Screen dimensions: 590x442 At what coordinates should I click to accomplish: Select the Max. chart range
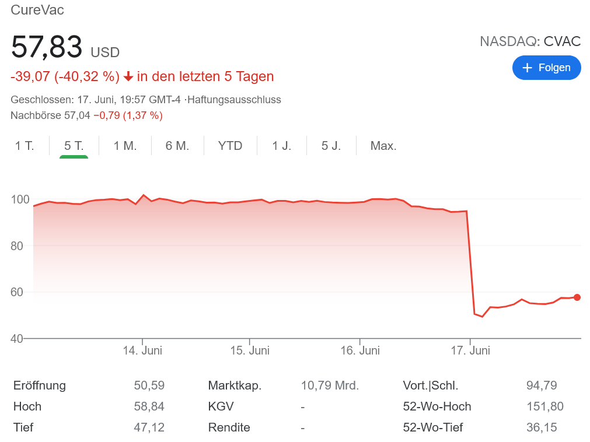[x=383, y=146]
